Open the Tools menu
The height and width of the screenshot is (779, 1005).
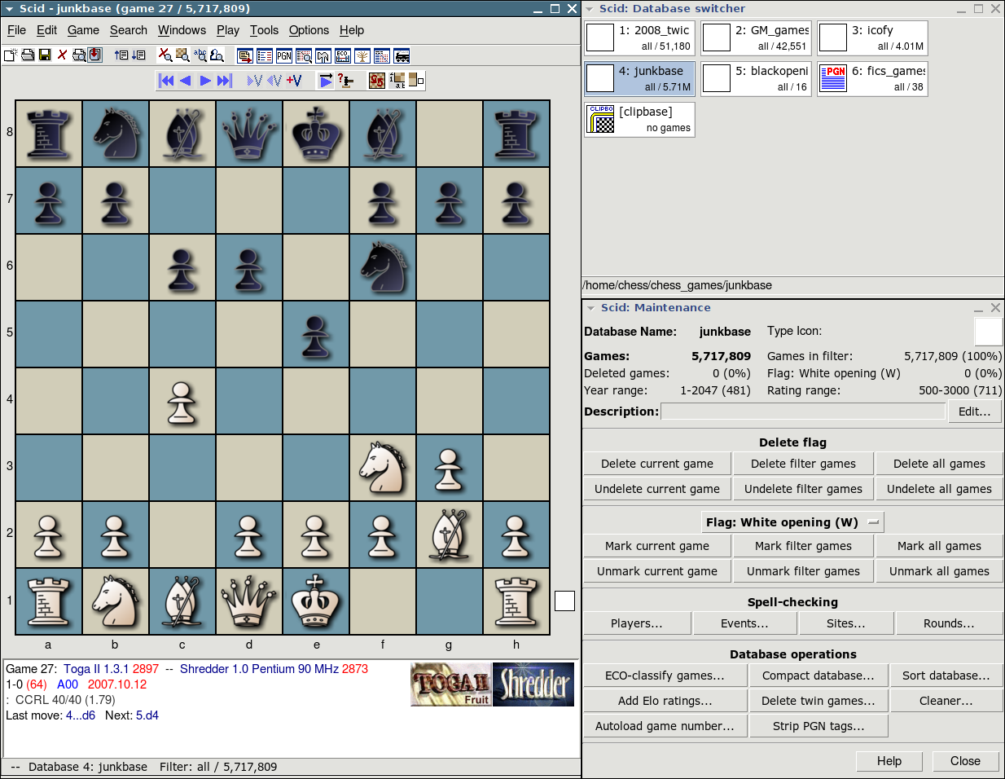264,30
